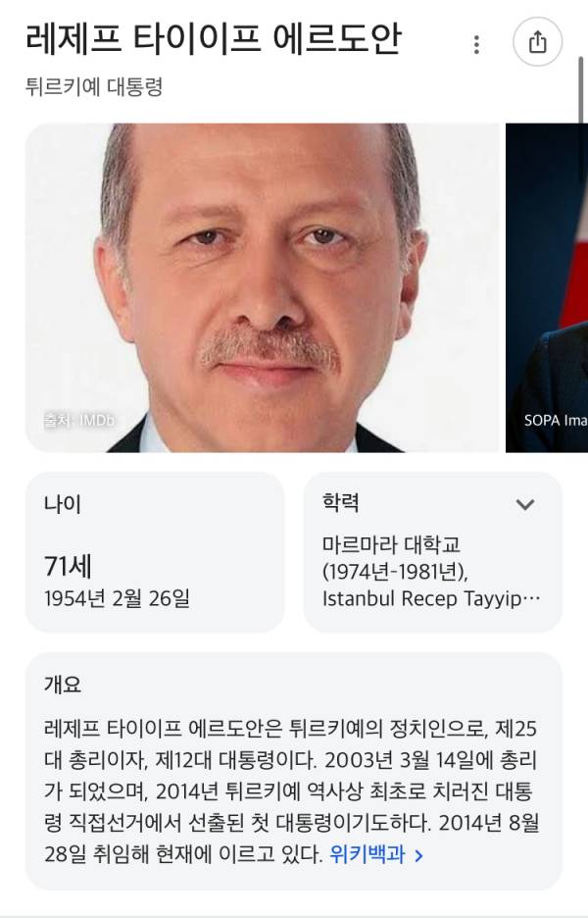Tap the share icon button
The width and height of the screenshot is (588, 918).
[x=537, y=42]
